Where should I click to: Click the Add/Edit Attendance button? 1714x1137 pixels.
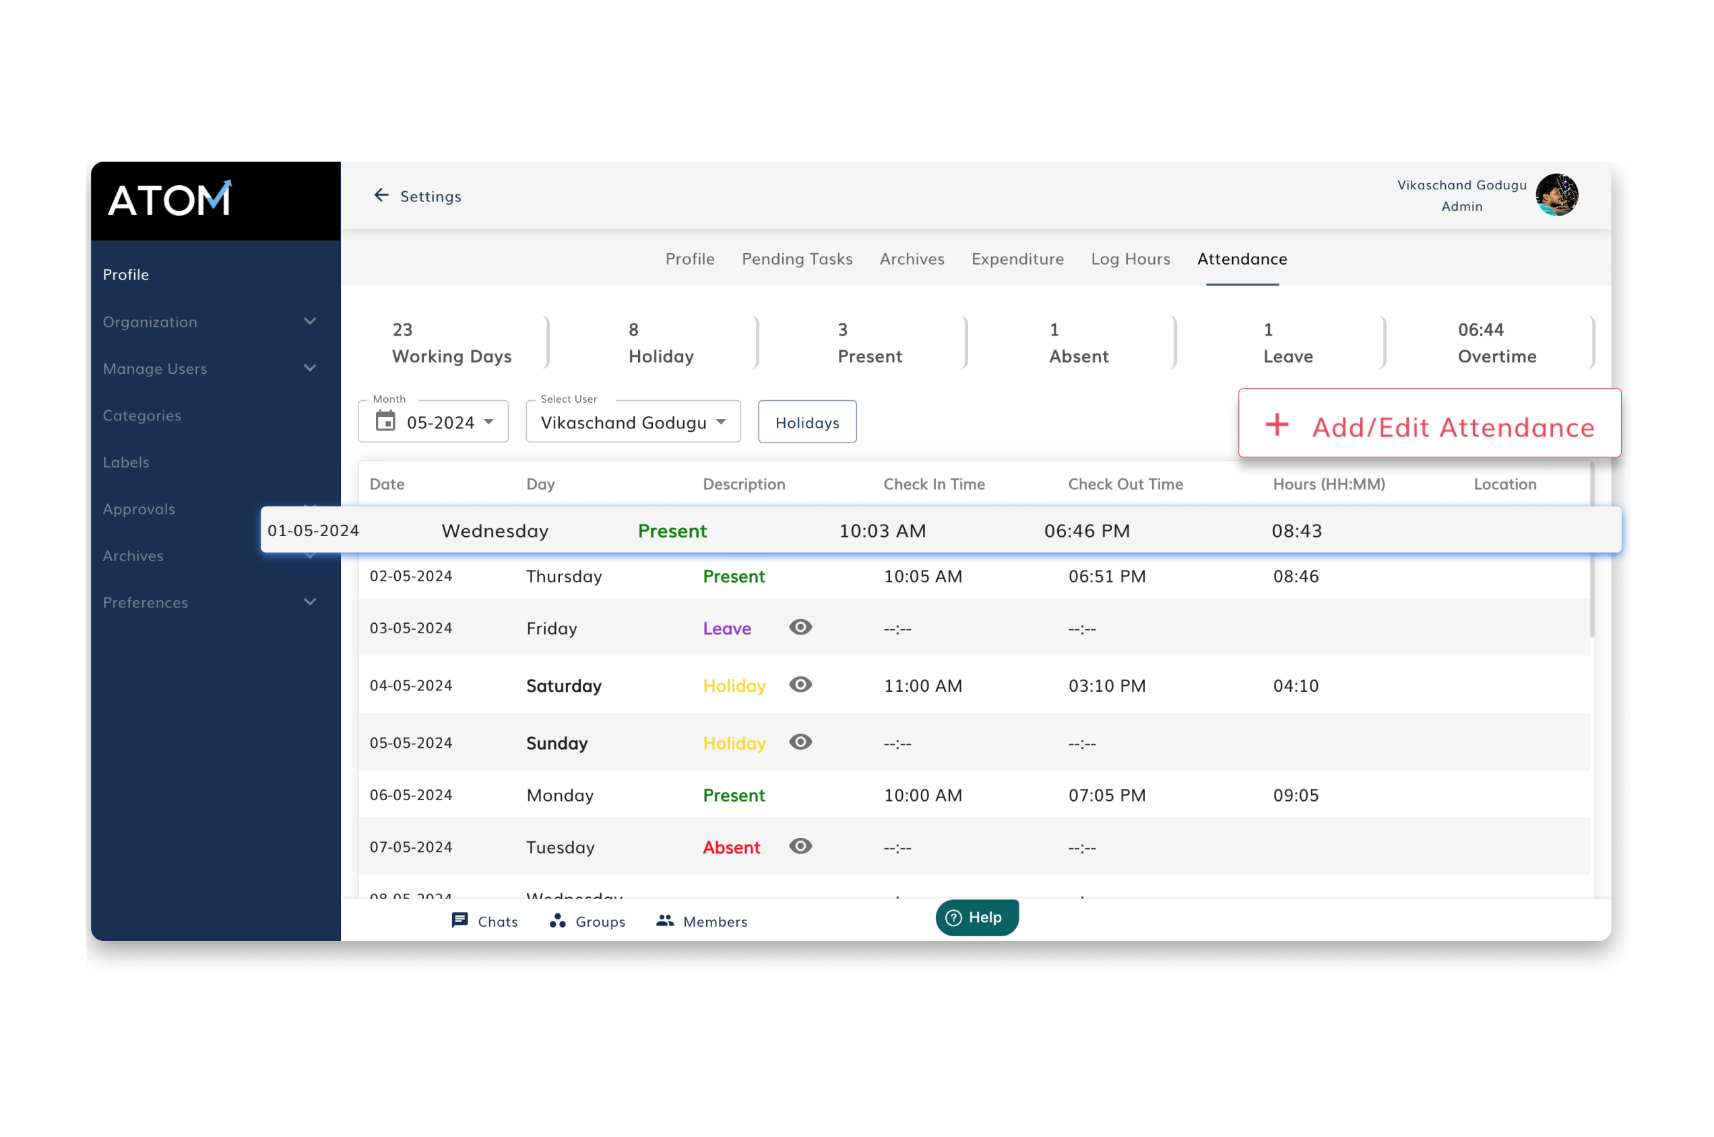[1430, 424]
